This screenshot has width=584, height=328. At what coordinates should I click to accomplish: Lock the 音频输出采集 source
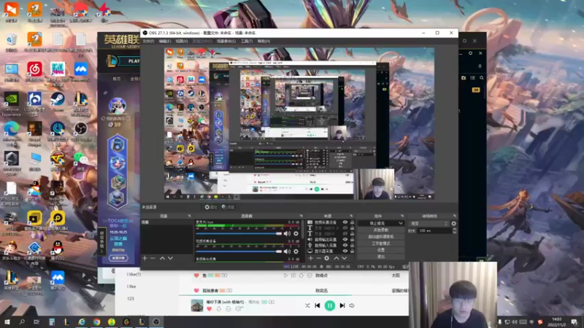pyautogui.click(x=352, y=240)
